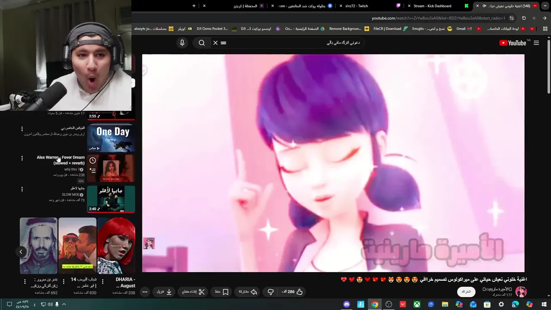
Task: Open options menu for Alex Warren Fever Dream
Action: pos(22,158)
